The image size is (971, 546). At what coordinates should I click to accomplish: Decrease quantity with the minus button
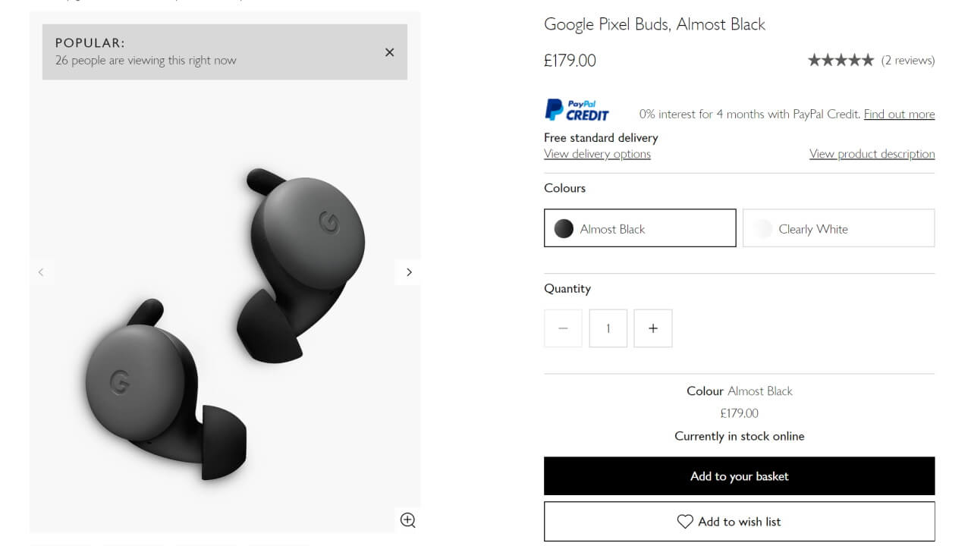pyautogui.click(x=563, y=328)
